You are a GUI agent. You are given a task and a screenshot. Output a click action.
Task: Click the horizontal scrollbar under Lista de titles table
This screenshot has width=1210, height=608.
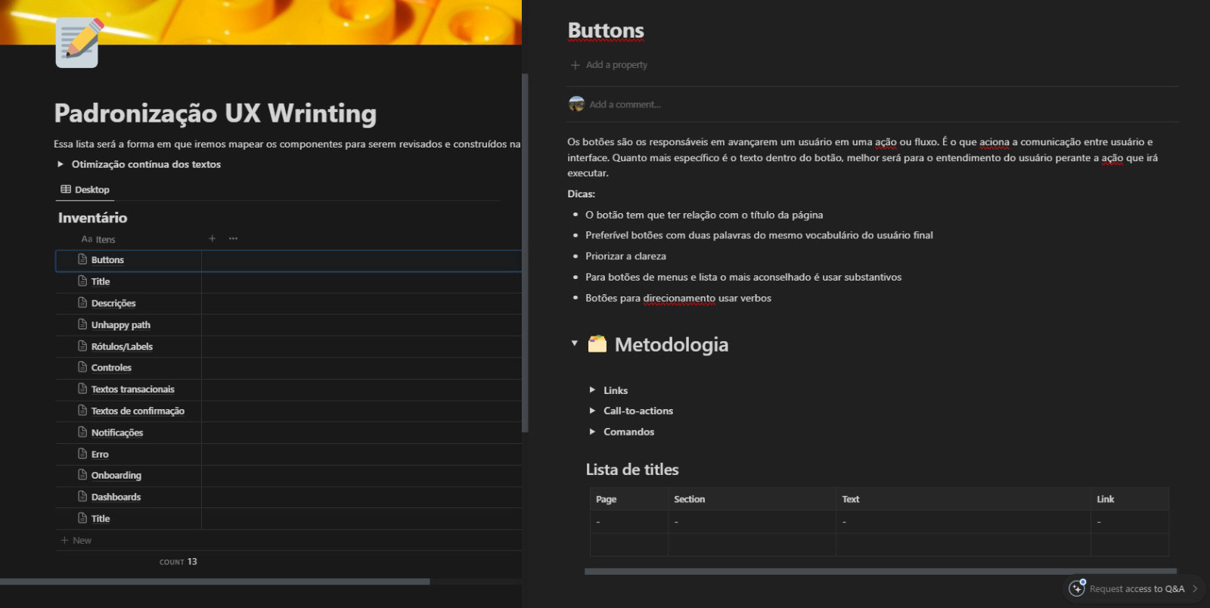click(880, 572)
